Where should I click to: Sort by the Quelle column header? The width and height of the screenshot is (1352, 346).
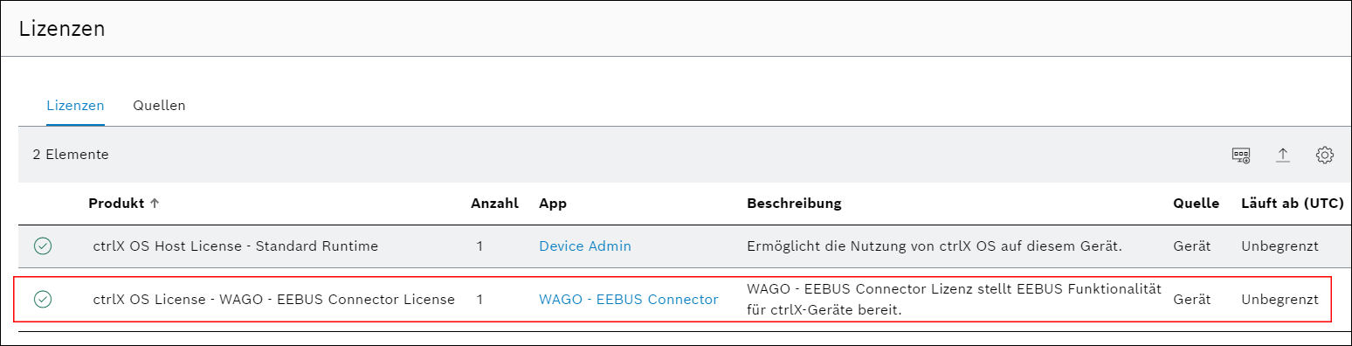click(x=1196, y=203)
